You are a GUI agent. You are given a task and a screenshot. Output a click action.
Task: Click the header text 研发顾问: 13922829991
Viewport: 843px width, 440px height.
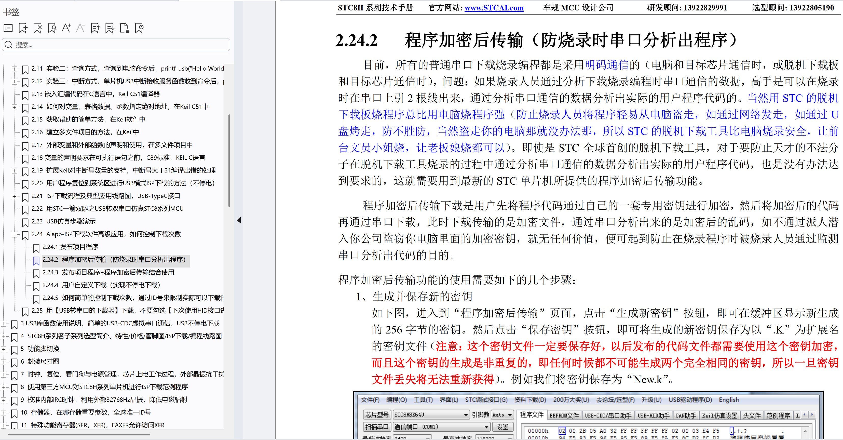(x=687, y=8)
